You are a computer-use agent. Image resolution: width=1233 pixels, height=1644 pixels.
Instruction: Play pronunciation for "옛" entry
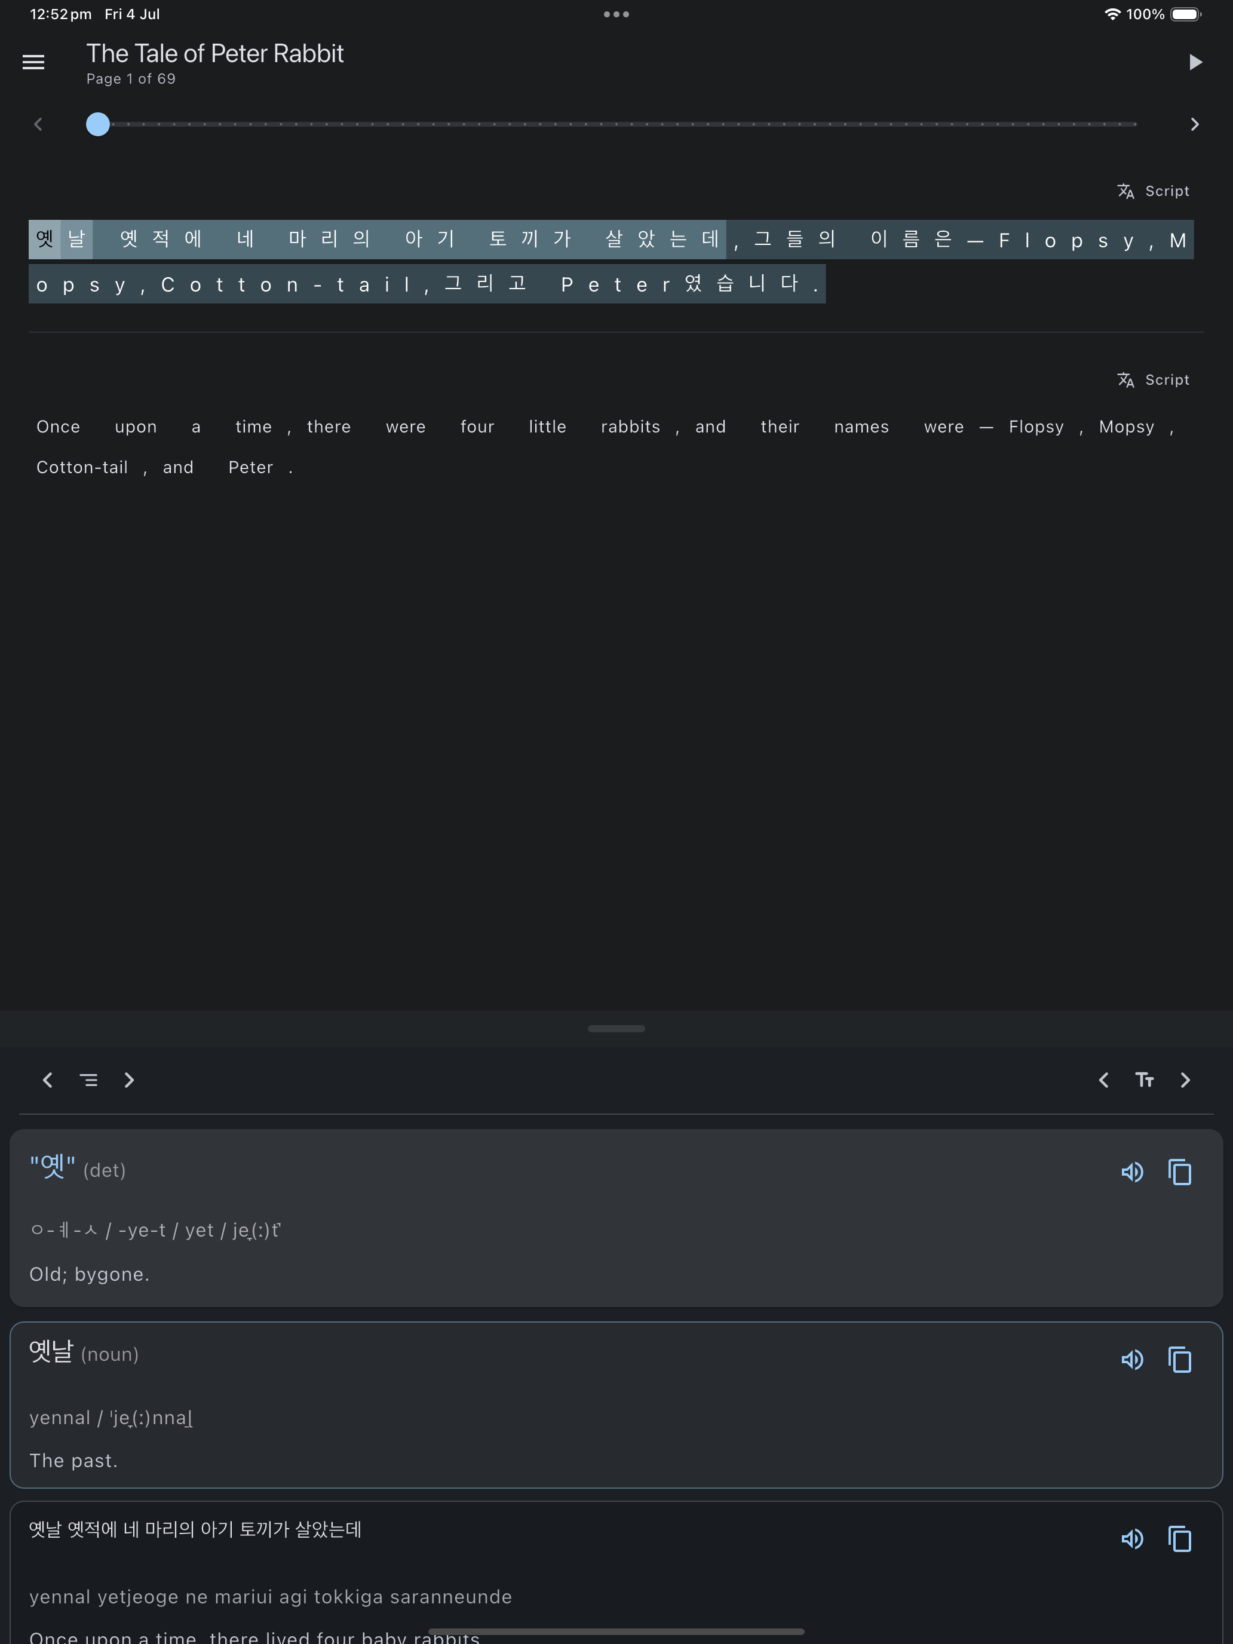(1132, 1172)
